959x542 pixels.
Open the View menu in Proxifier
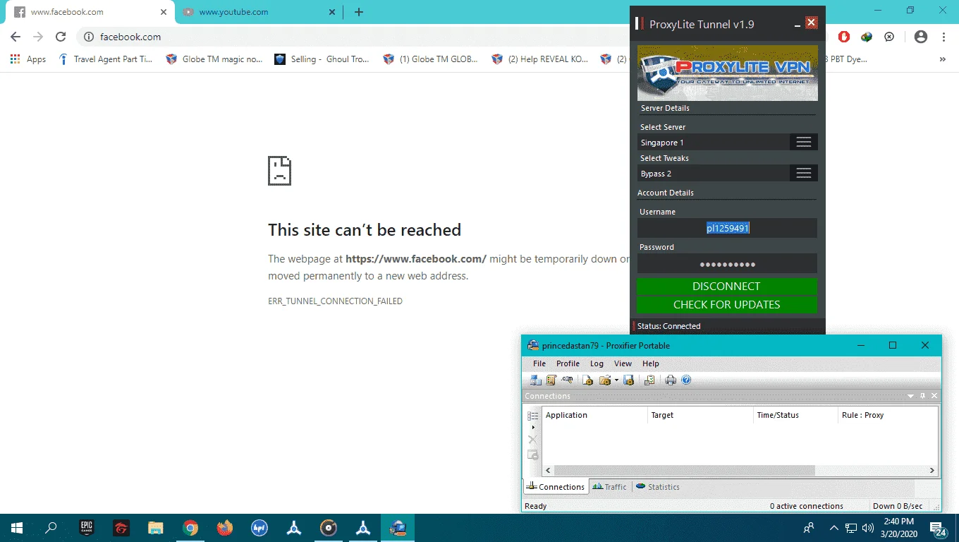623,363
